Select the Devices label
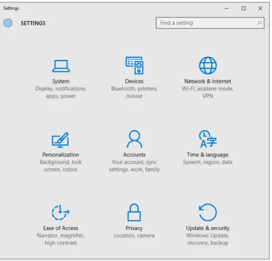 tap(134, 81)
